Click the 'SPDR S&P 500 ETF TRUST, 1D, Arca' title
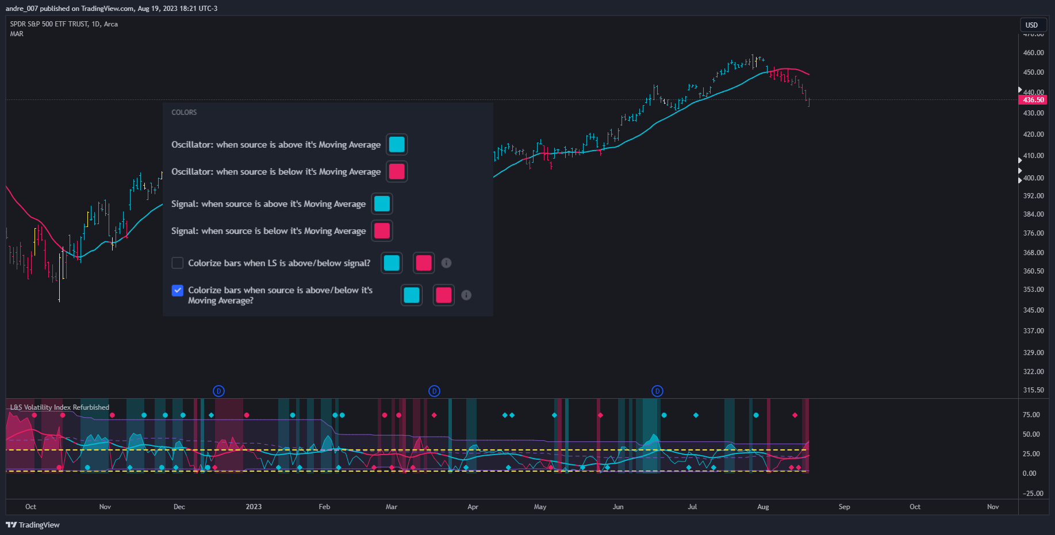The image size is (1055, 535). click(64, 24)
